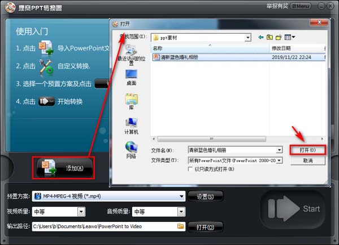Toggle 以只读方式打开 read-only checkbox
This screenshot has height=245, width=339.
tap(190, 169)
